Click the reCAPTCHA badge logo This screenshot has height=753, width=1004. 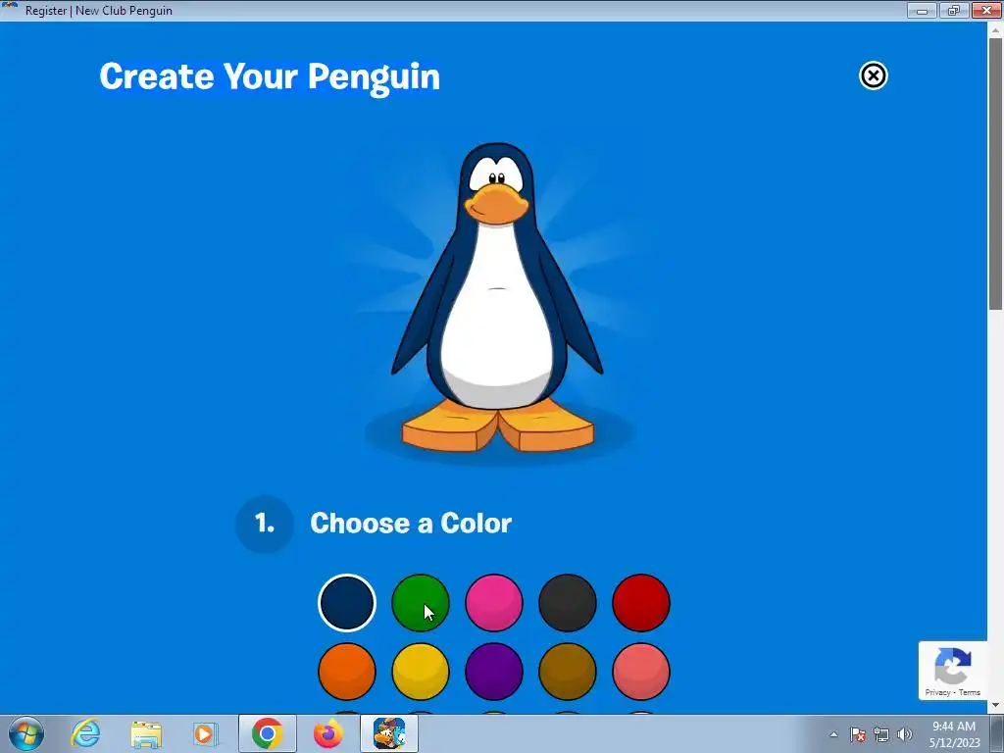(953, 666)
